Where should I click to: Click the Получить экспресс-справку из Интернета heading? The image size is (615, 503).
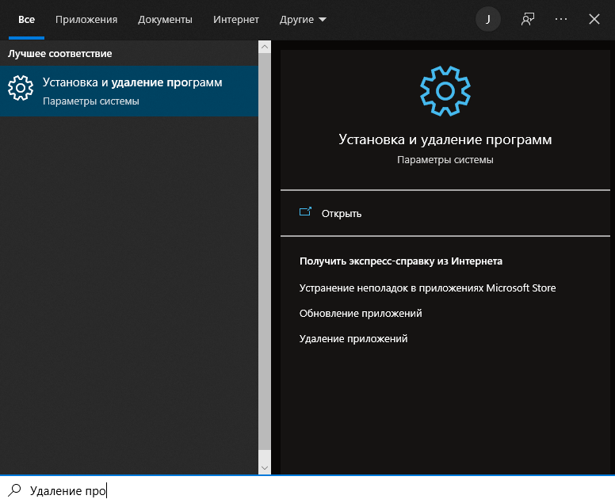[401, 261]
